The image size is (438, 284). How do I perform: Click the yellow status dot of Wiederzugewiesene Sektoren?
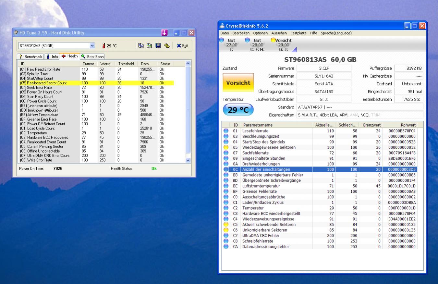[x=226, y=147]
